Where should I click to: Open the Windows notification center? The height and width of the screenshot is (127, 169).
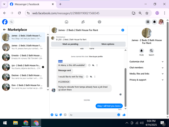click(x=163, y=123)
